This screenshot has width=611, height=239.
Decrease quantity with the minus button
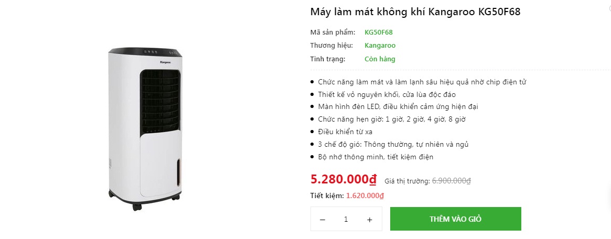[x=323, y=220]
